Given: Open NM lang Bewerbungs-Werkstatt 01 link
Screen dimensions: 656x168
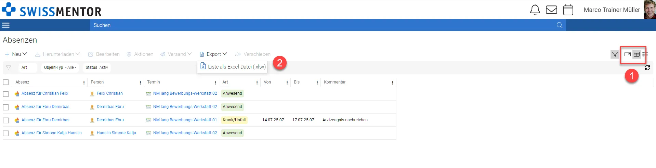Looking at the screenshot, I should click(x=185, y=120).
